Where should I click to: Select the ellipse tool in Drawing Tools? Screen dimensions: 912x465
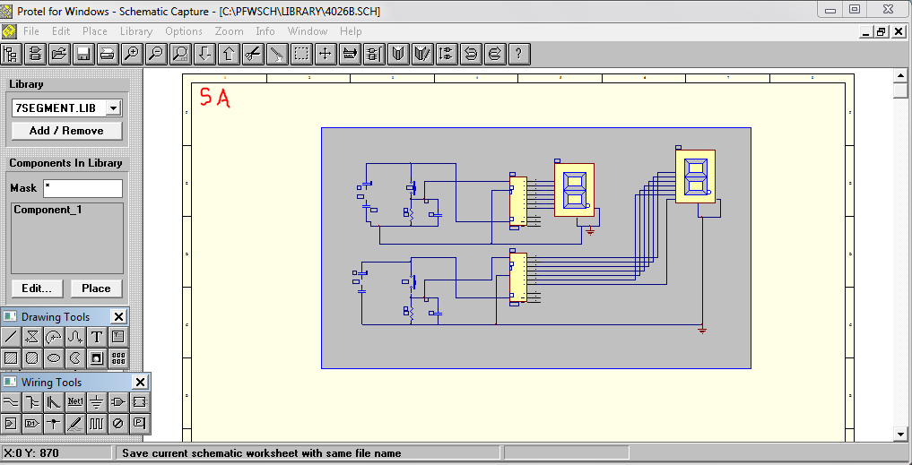tap(54, 358)
